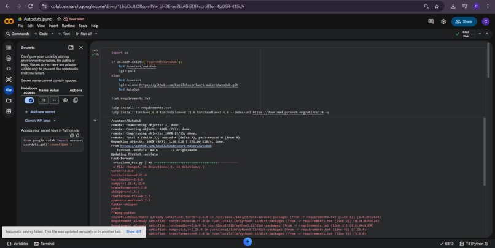Screen dimensions: 495x248
Task: Open the Data table sidebar icon
Action: (x=9, y=111)
